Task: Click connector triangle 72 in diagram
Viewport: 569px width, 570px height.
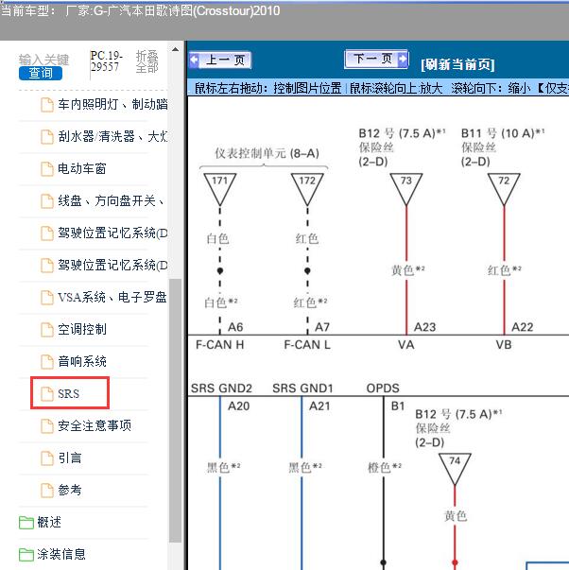Action: point(504,189)
